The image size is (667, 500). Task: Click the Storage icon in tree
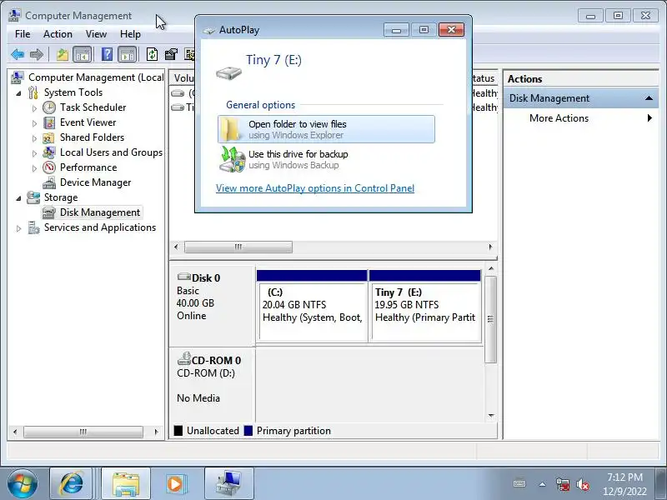click(33, 197)
